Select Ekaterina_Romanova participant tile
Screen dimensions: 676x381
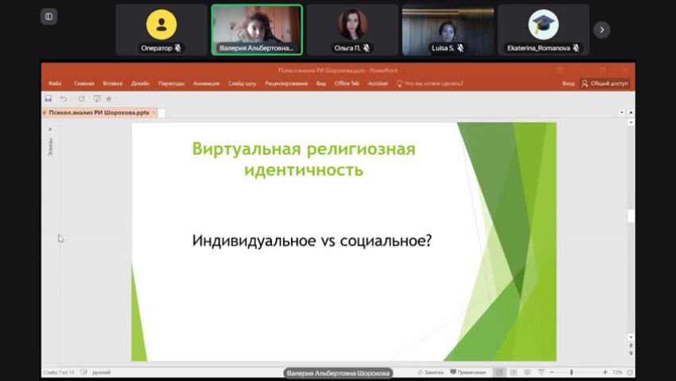pyautogui.click(x=543, y=29)
